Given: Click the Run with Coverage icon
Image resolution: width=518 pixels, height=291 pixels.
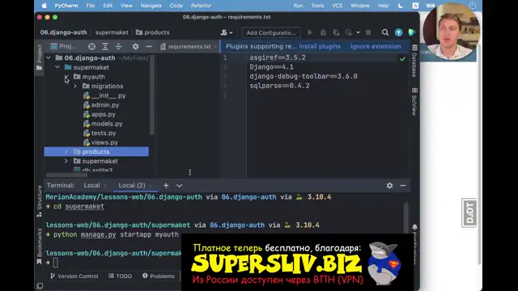Looking at the screenshot, I should coord(336,32).
